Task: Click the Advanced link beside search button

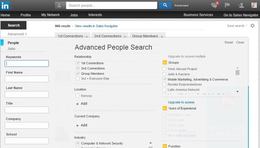Action: click(181, 6)
